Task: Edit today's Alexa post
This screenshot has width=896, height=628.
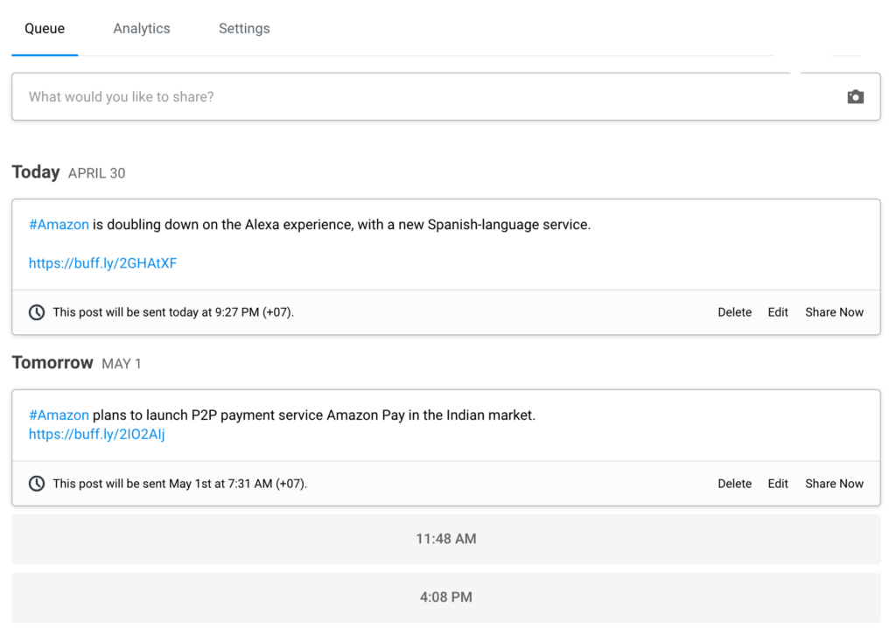Action: coord(777,312)
